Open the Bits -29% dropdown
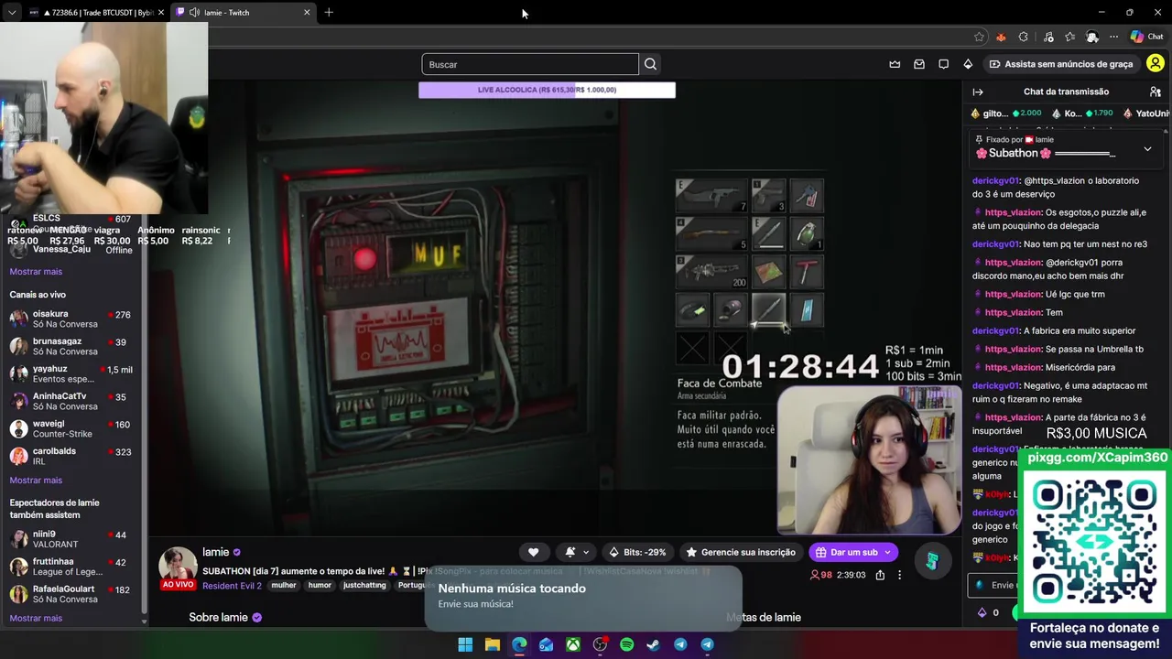This screenshot has width=1172, height=659. point(638,552)
